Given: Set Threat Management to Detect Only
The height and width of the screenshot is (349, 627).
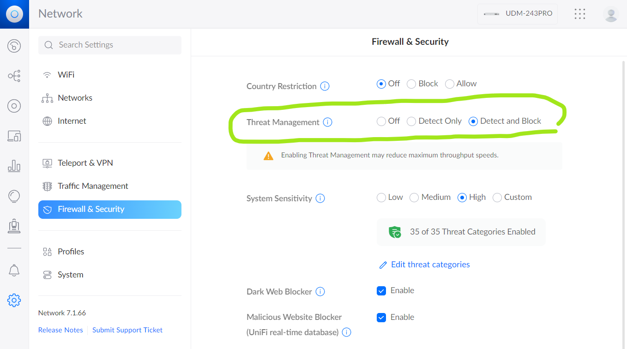Looking at the screenshot, I should 411,121.
